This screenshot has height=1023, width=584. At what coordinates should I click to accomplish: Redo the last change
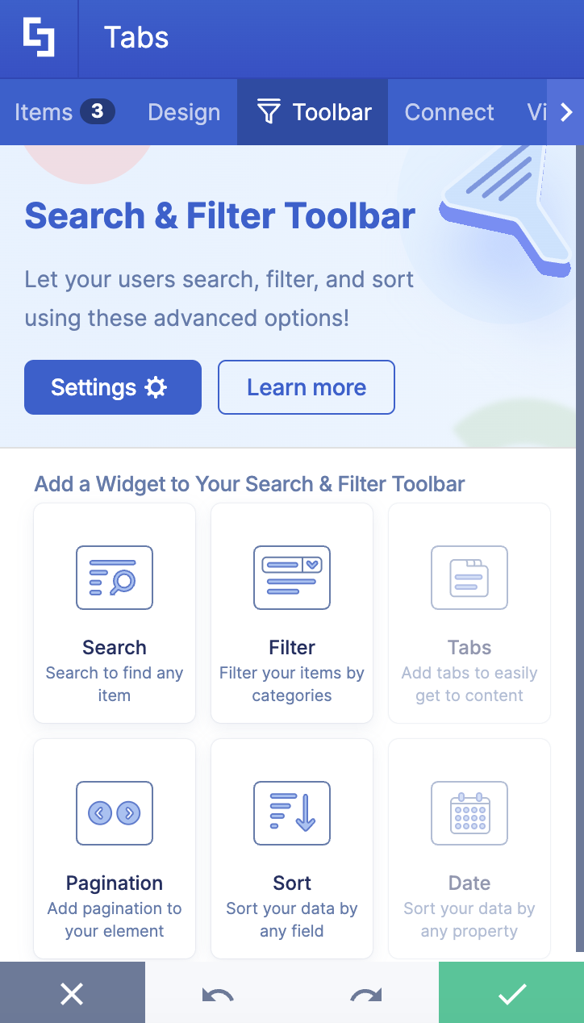point(365,992)
